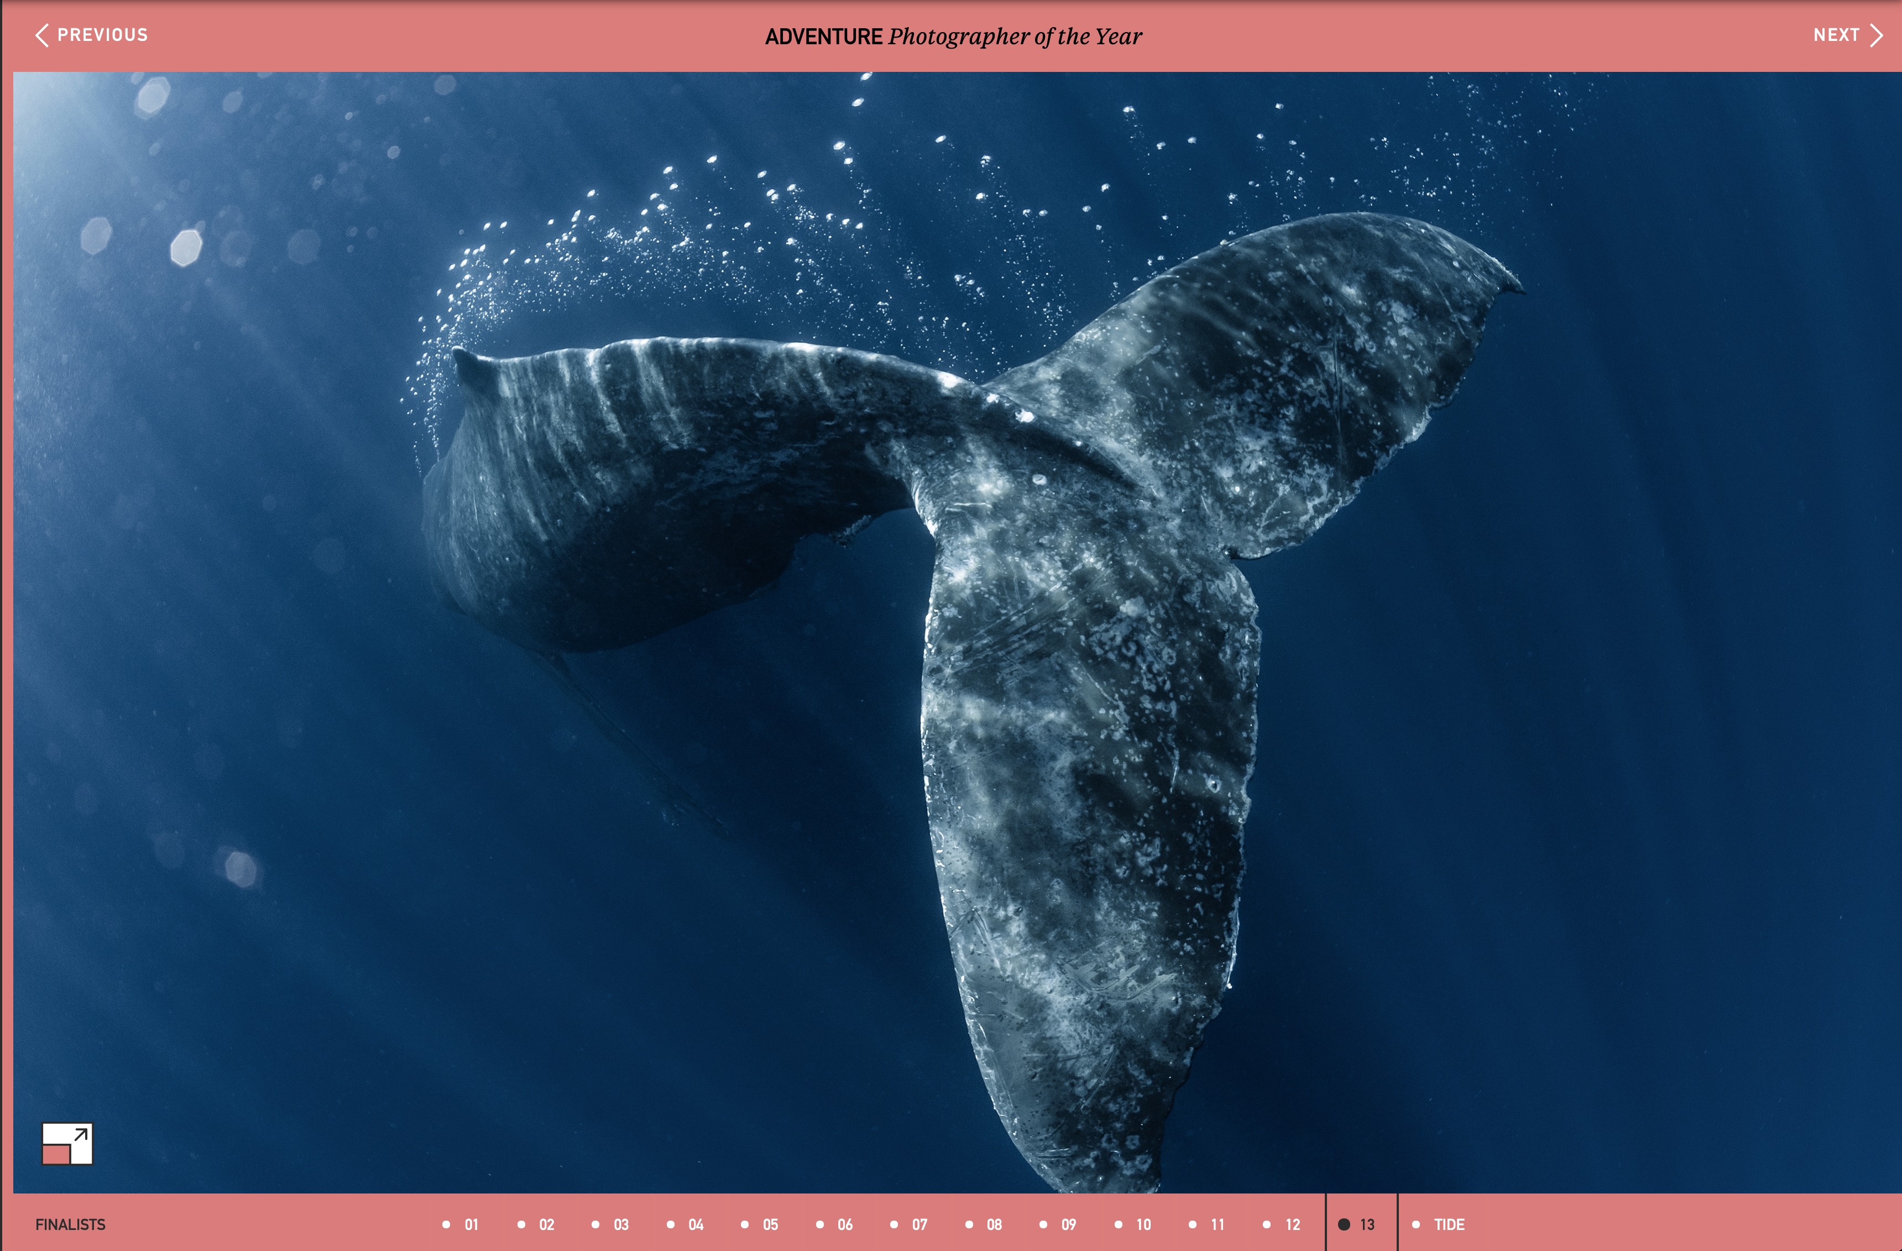Open the TIDE slide marker
The height and width of the screenshot is (1251, 1902).
(x=1448, y=1224)
